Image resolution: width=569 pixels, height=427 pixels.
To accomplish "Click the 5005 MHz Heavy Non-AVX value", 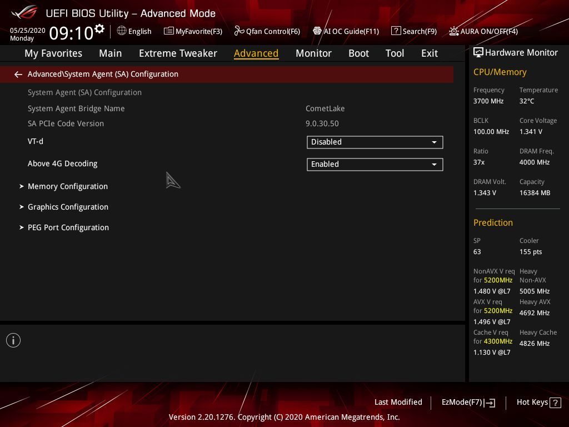I will (535, 291).
